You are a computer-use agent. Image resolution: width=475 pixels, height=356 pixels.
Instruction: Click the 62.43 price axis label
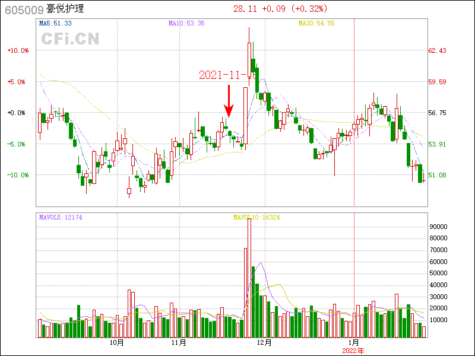pos(438,50)
